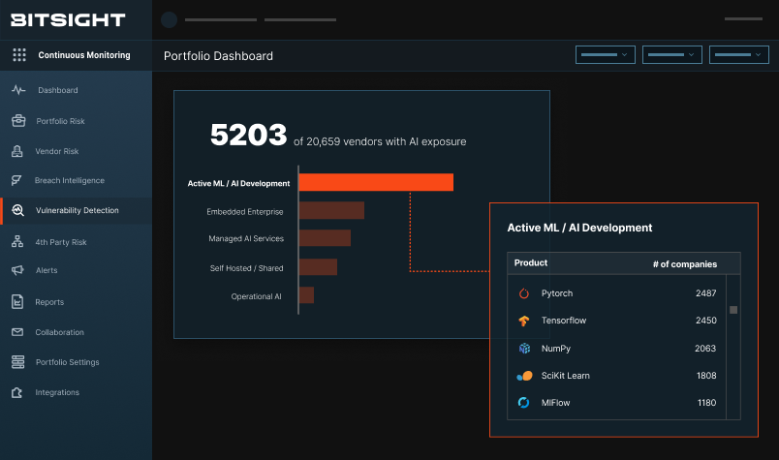This screenshot has height=460, width=779.
Task: Expand the middle filter dropdown in header
Action: pos(672,54)
